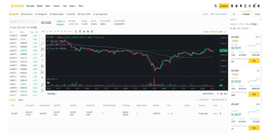The width and height of the screenshot is (268, 140).
Task: Open the search magnifier in the header
Action: click(x=216, y=6)
